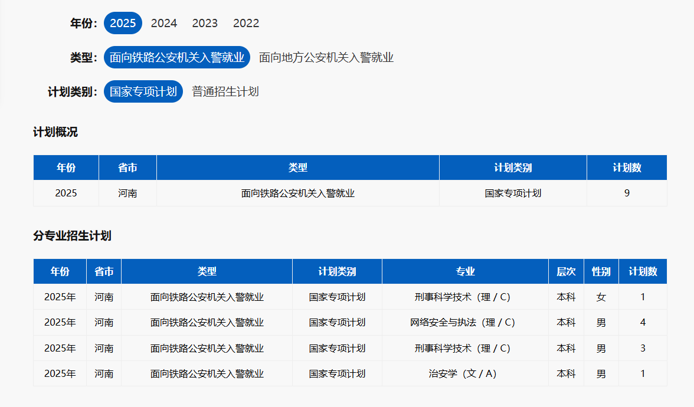The image size is (694, 407).
Task: Click the 计划概况 section heading
Action: pos(55,132)
